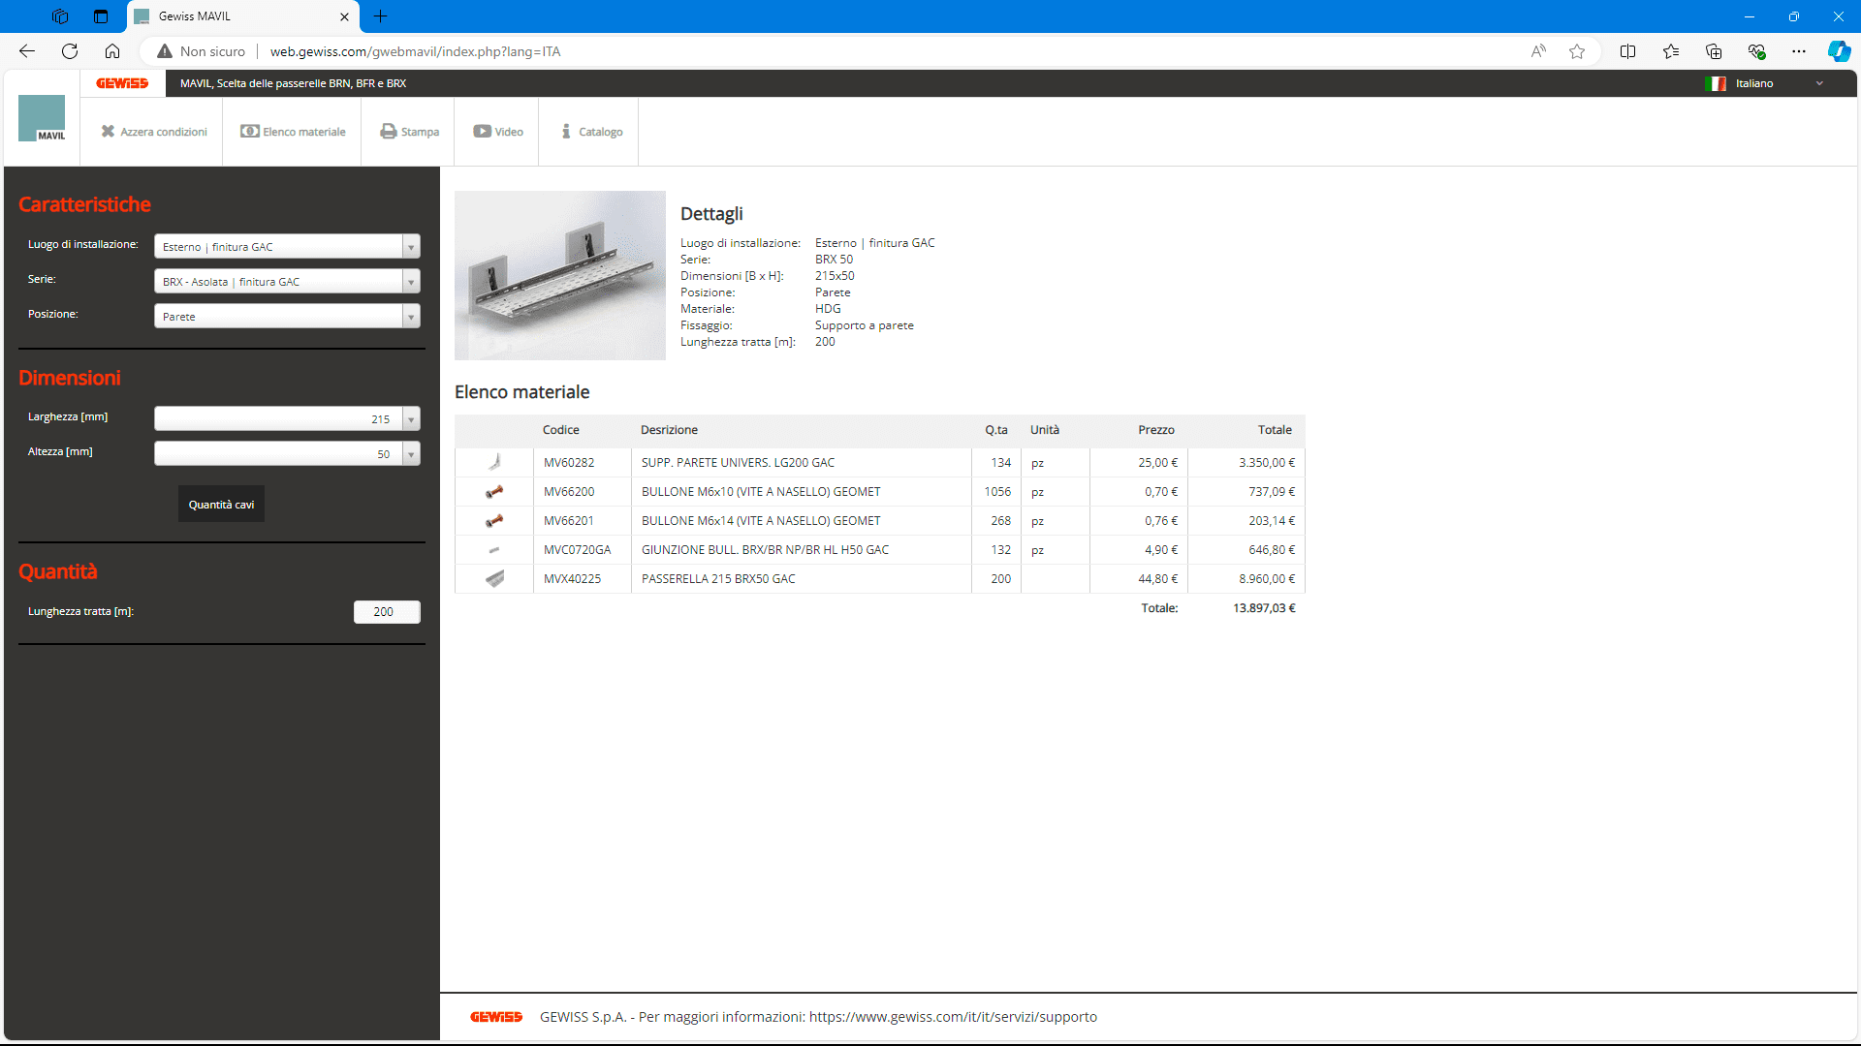The height and width of the screenshot is (1046, 1861).
Task: Click Lunghezza tratta input field
Action: pos(387,612)
